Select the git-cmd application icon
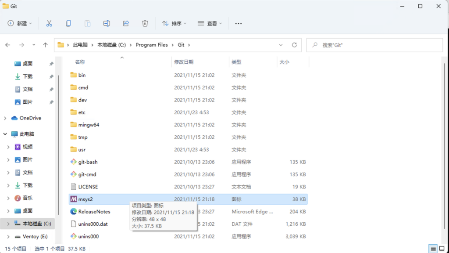Screen dimensions: 449x253 [73, 174]
